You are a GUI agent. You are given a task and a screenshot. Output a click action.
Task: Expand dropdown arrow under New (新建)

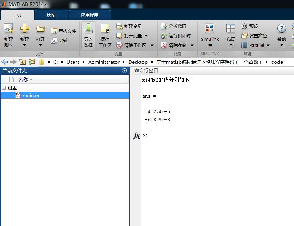click(x=25, y=45)
